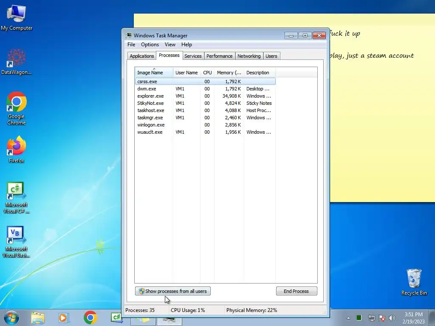The width and height of the screenshot is (435, 326).
Task: Click the network tray icon
Action: (371, 318)
